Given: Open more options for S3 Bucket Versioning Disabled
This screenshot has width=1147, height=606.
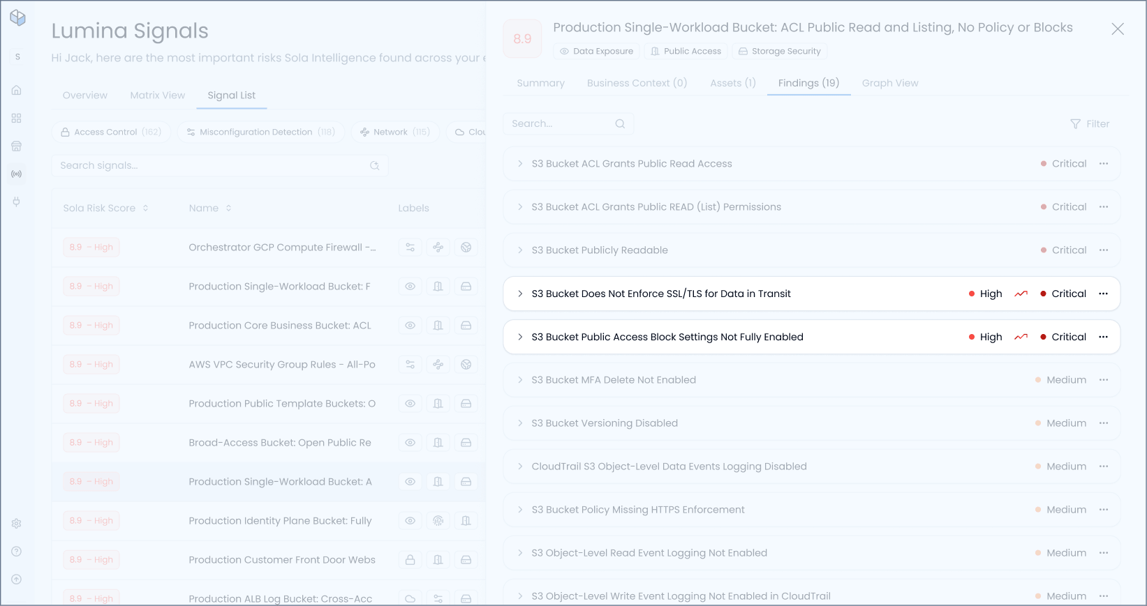Looking at the screenshot, I should click(x=1104, y=423).
